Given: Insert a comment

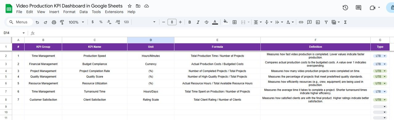Looking at the screenshot, I should click(309, 22).
